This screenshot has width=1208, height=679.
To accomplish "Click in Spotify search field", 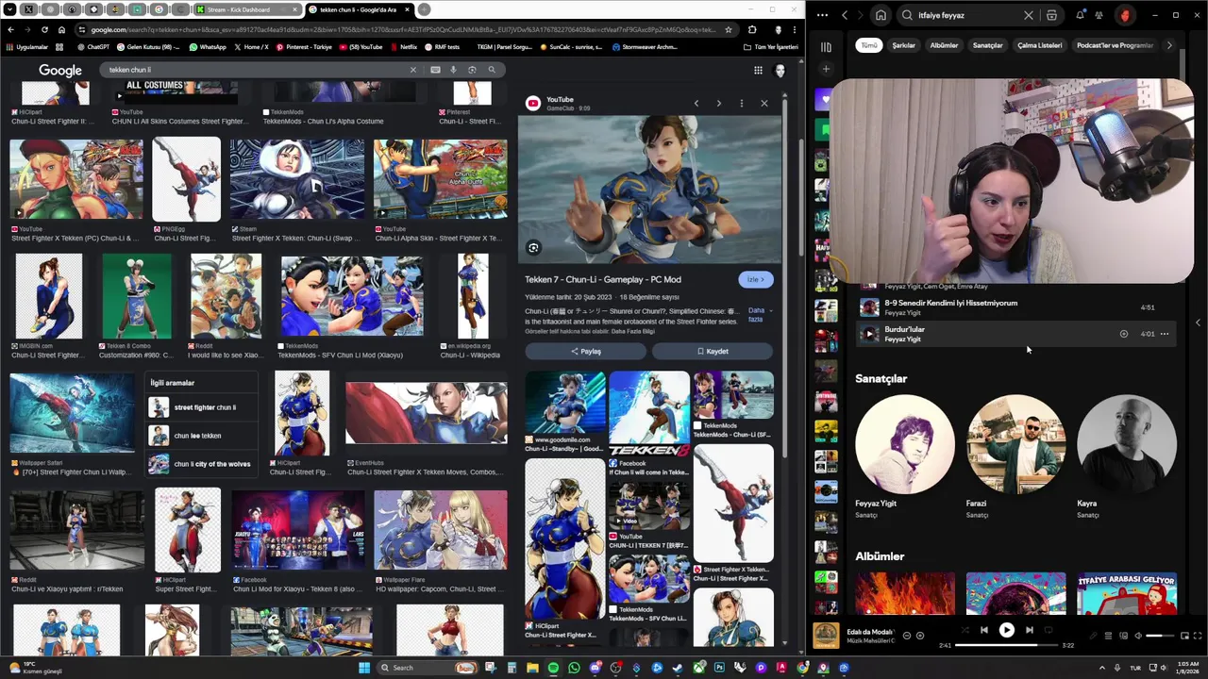I will [967, 15].
